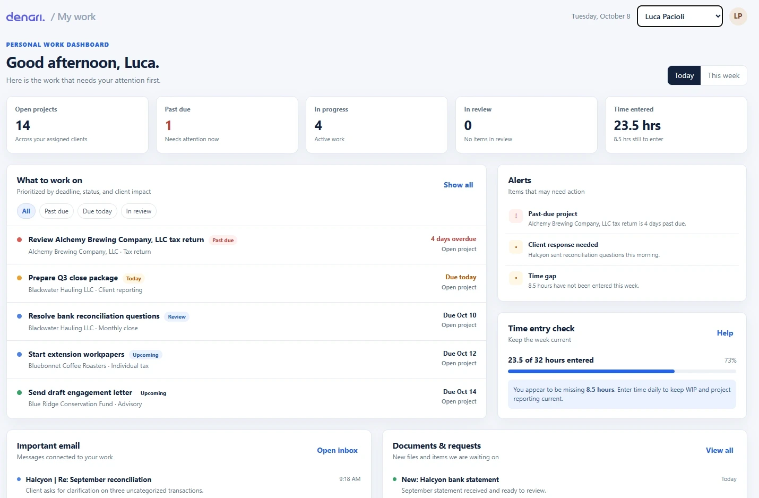Open the Send draft engagement letter task
The image size is (759, 498).
point(246,398)
